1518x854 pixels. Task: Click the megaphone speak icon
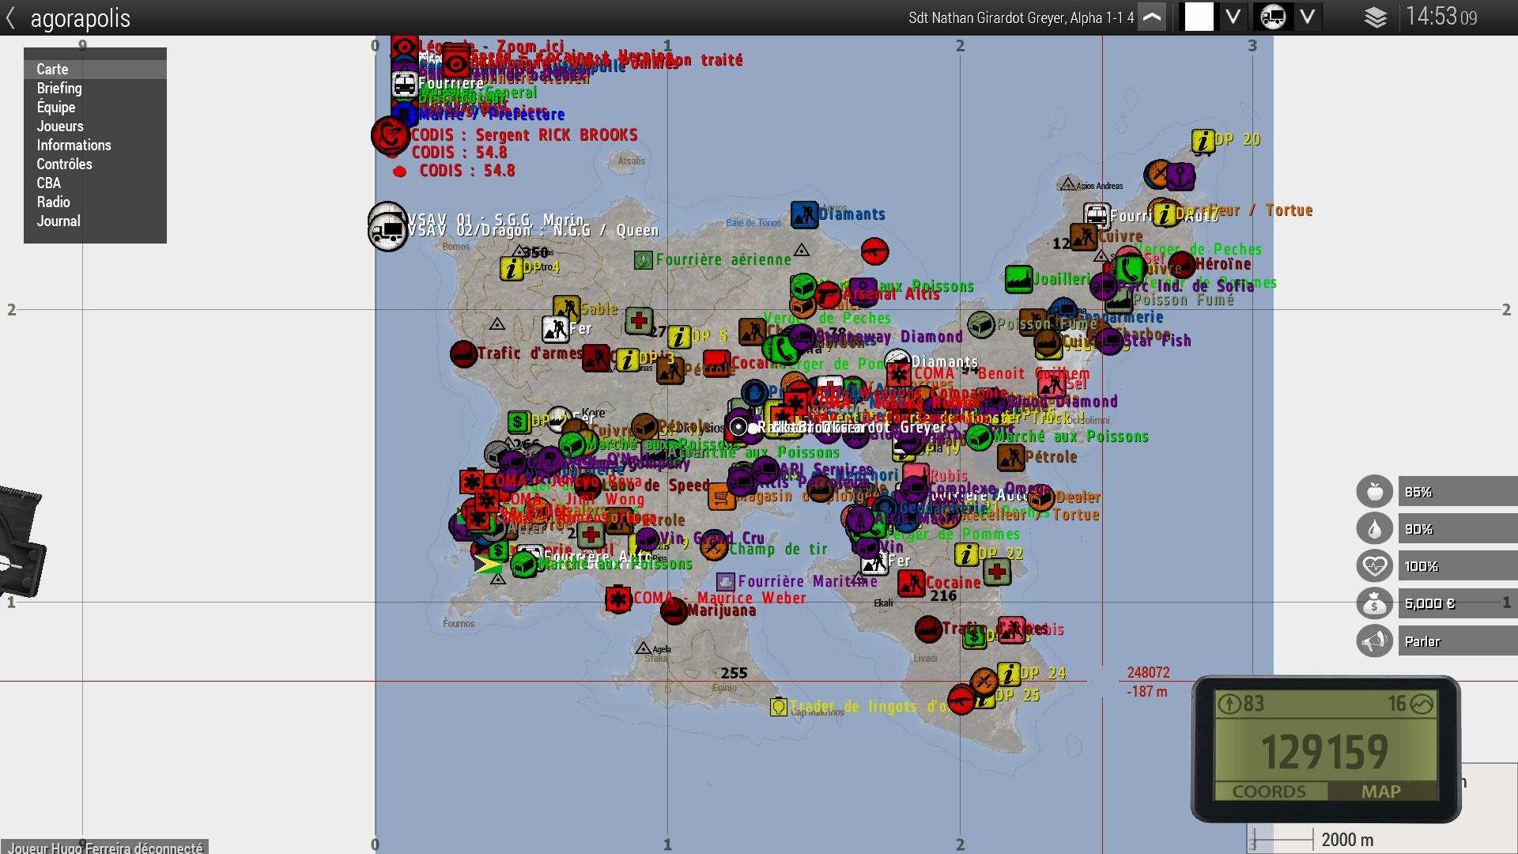1375,641
